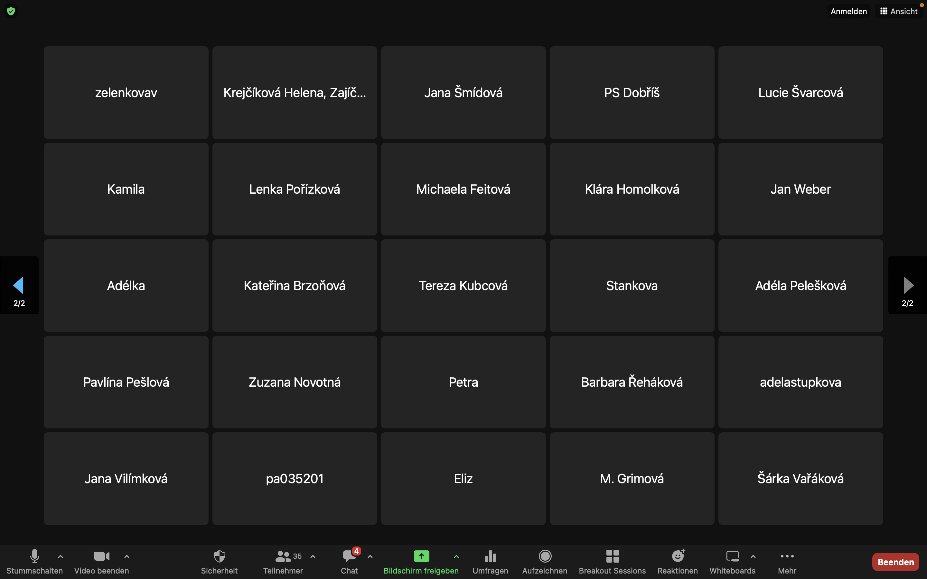The image size is (927, 579).
Task: Open the Chat panel
Action: [349, 561]
